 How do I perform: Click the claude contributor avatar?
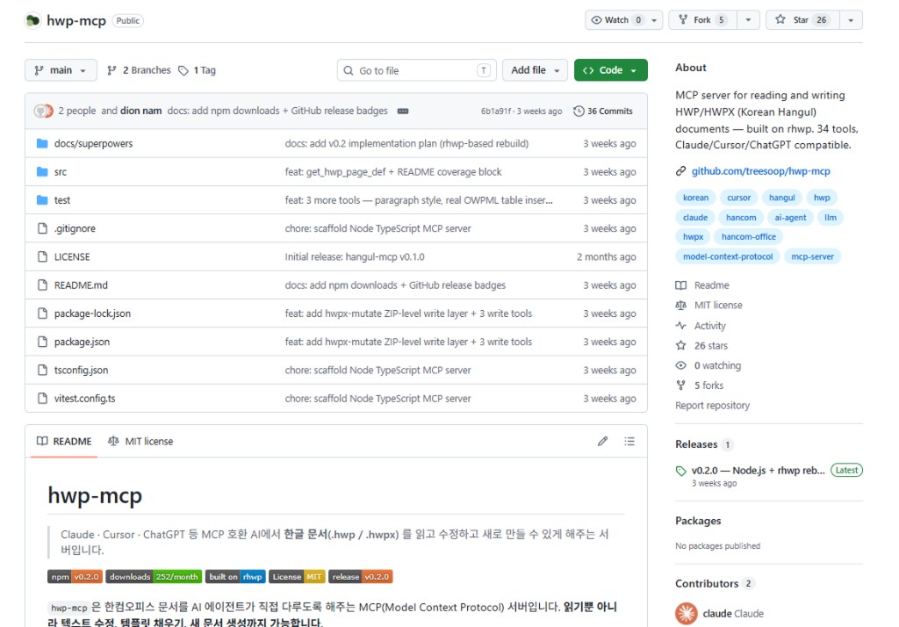(687, 613)
